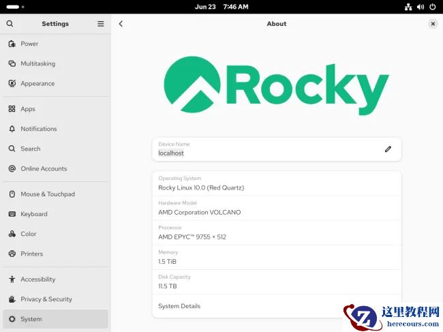
Task: Click AMD EPYC 9755 × 512 value
Action: coord(192,237)
